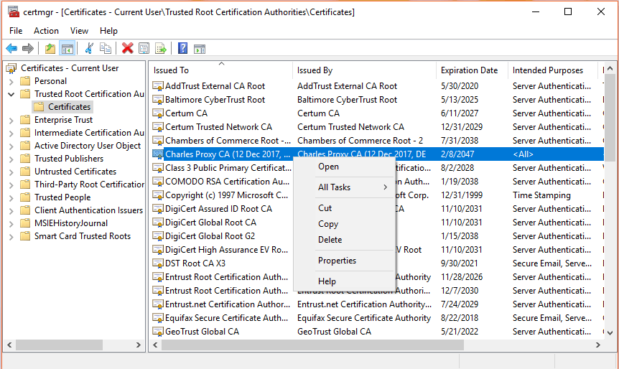Toggle the Show/Hide console tree icon
This screenshot has height=369, width=619.
point(68,49)
